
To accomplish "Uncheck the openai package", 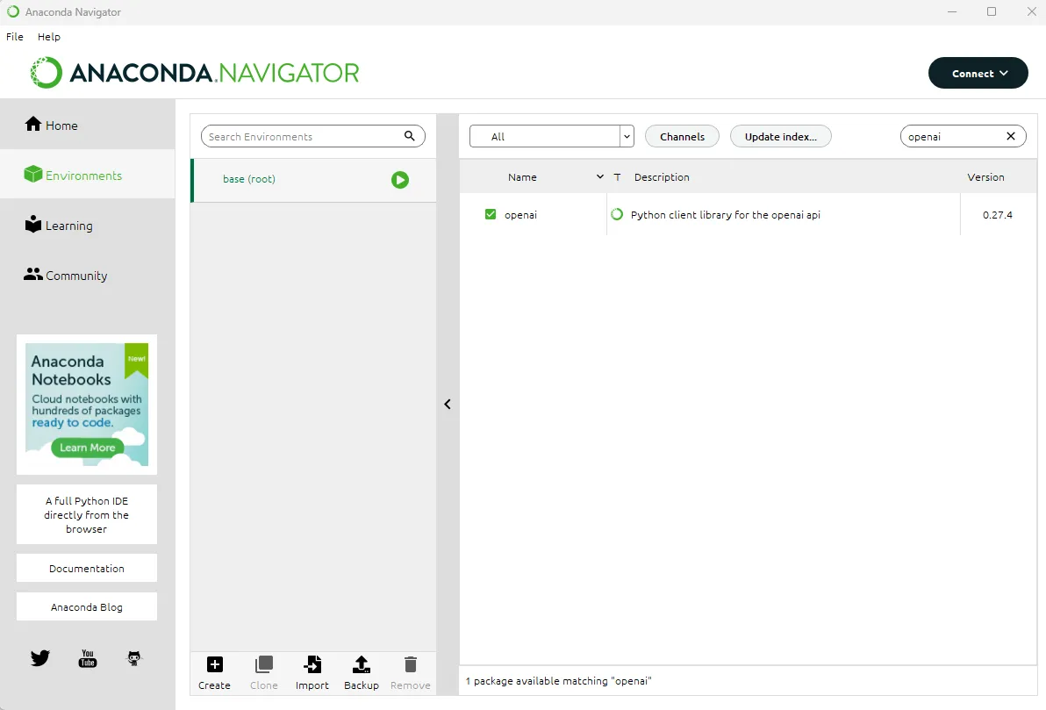I will pyautogui.click(x=491, y=213).
